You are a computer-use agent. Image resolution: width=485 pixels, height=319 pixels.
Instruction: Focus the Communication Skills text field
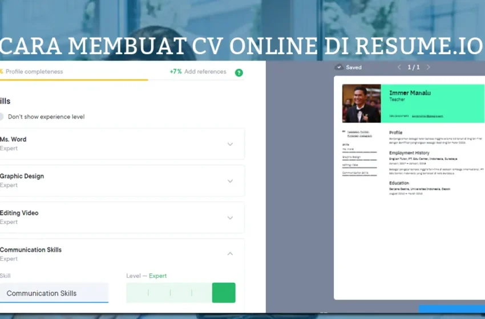[x=54, y=293]
